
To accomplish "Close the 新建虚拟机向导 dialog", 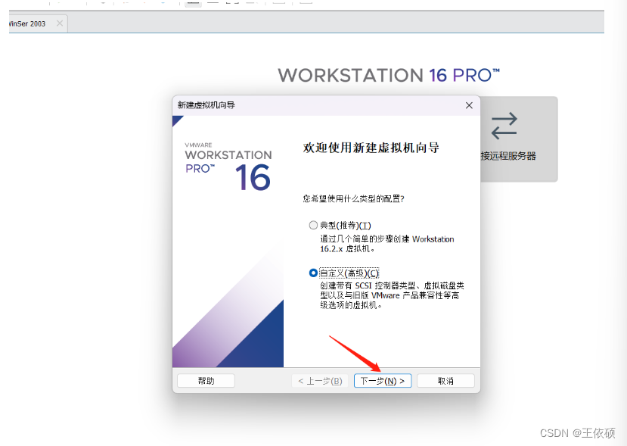I will click(x=469, y=105).
